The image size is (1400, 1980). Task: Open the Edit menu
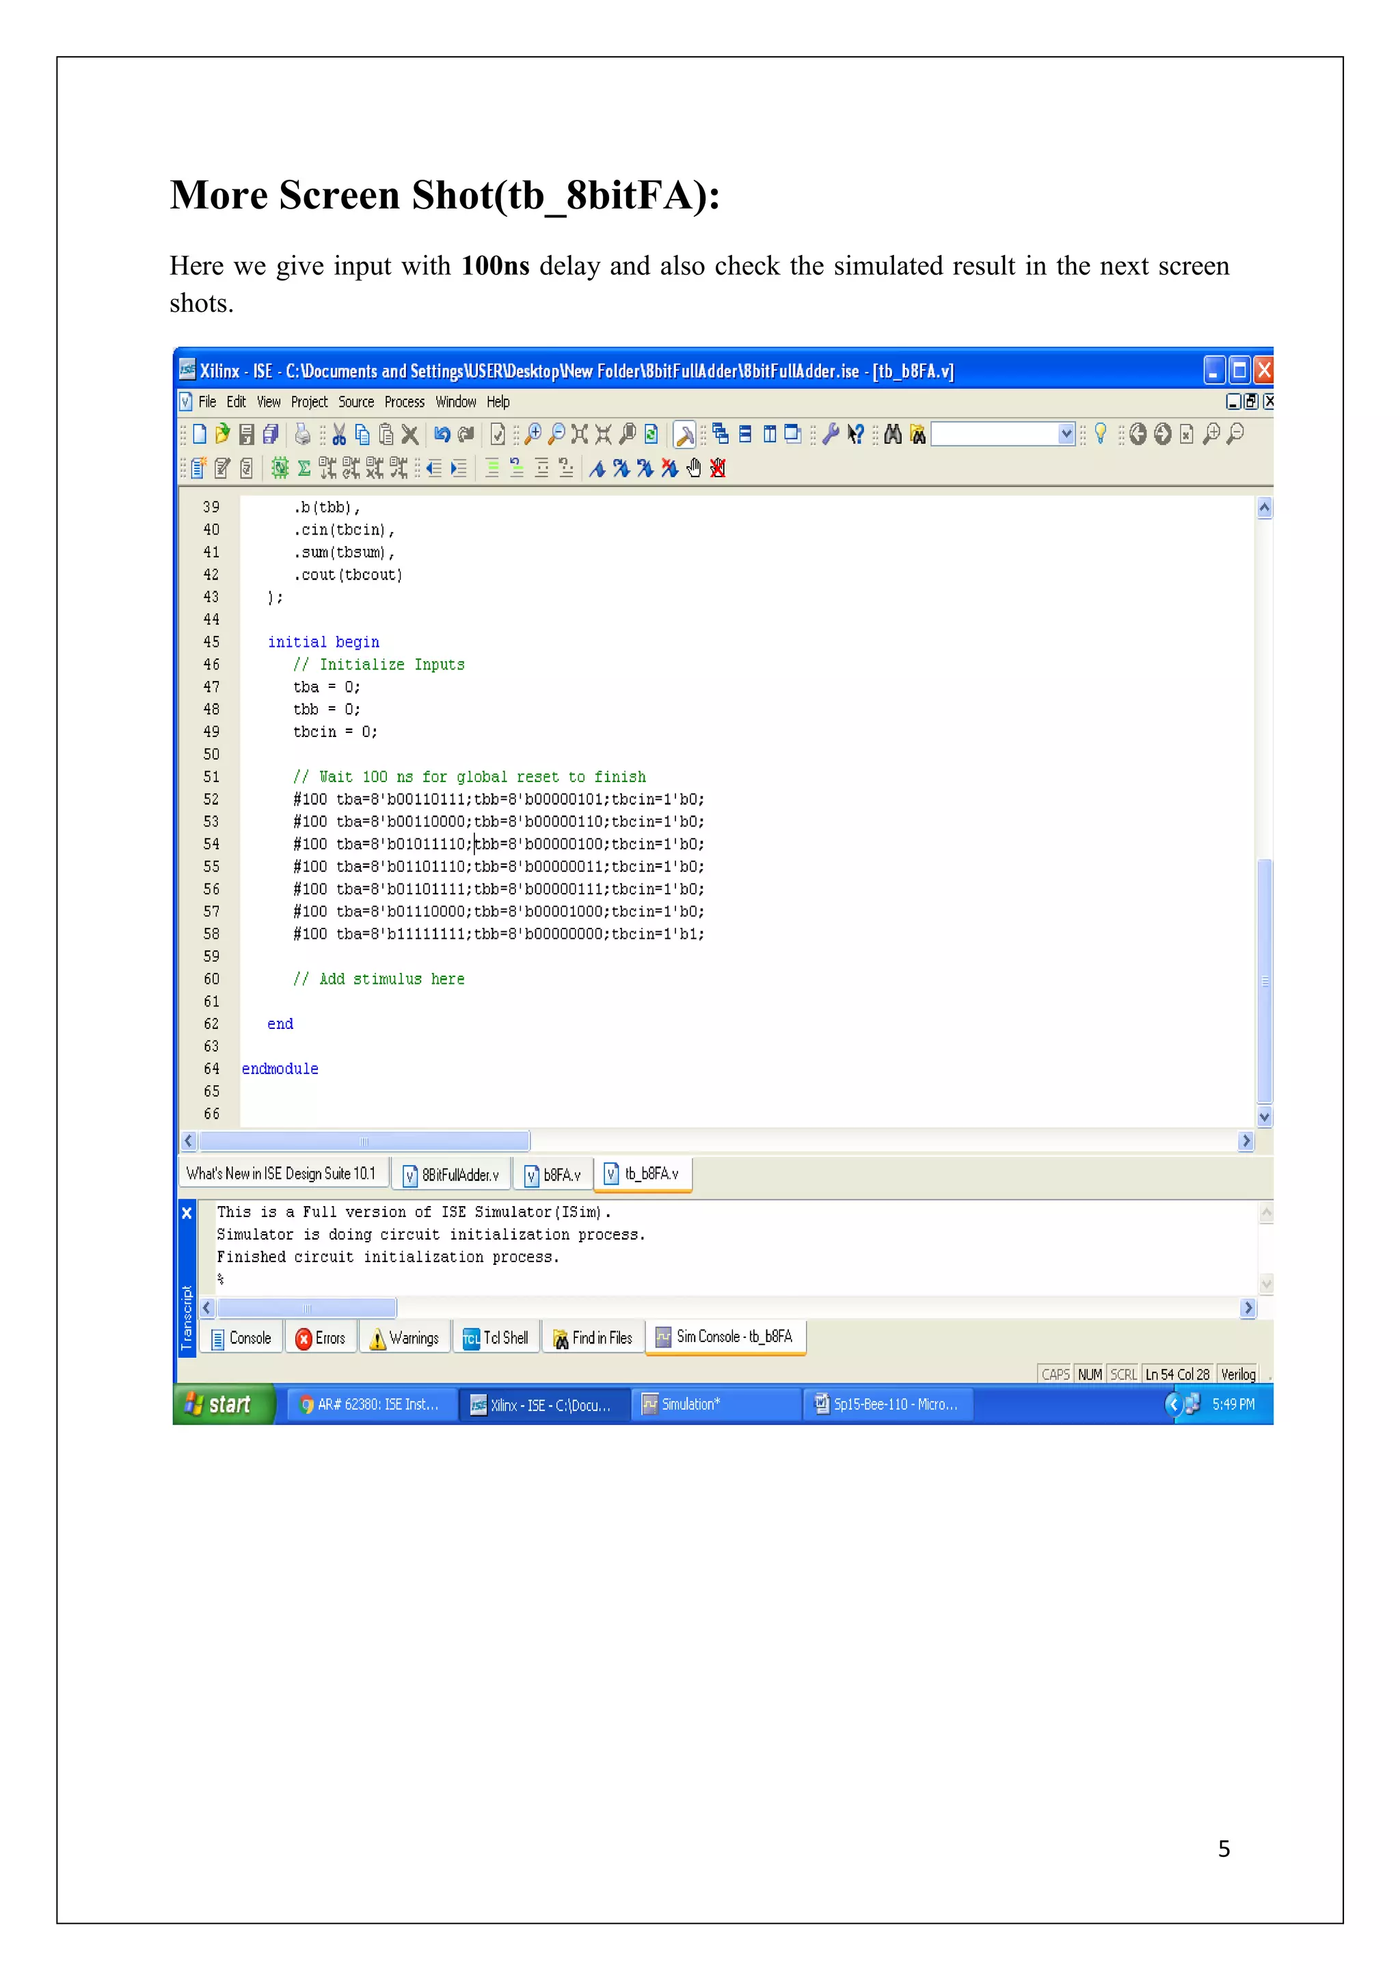pyautogui.click(x=237, y=402)
